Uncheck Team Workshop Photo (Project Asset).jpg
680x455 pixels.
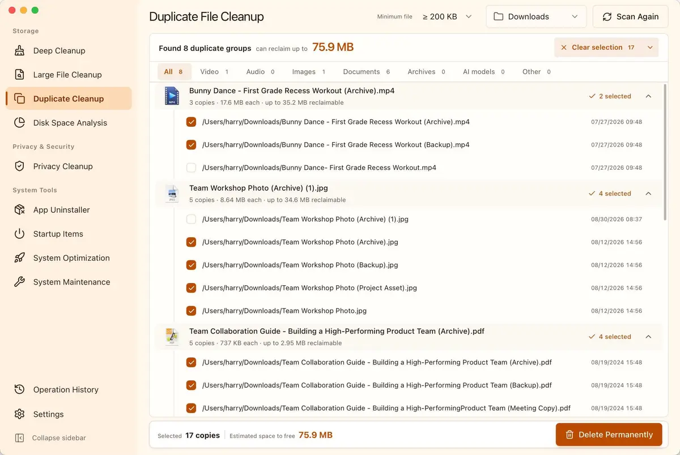coord(192,288)
